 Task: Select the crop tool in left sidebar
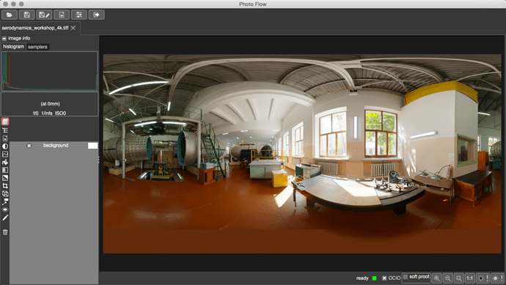(5, 185)
